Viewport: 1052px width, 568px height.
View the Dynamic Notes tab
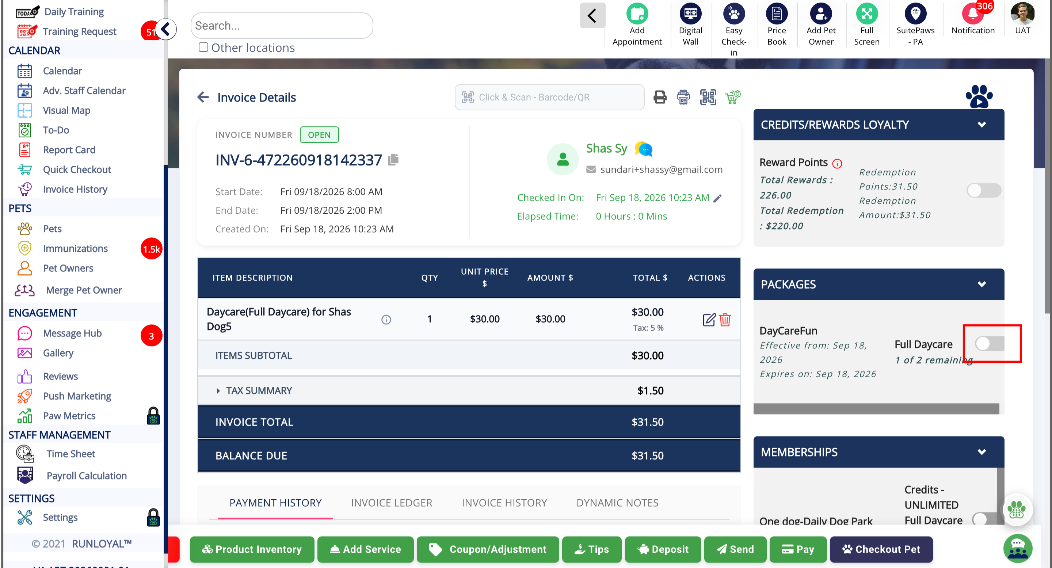617,503
